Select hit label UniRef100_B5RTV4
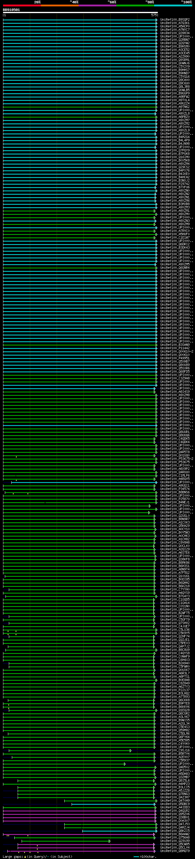This screenshot has height=859, width=195. (175, 754)
